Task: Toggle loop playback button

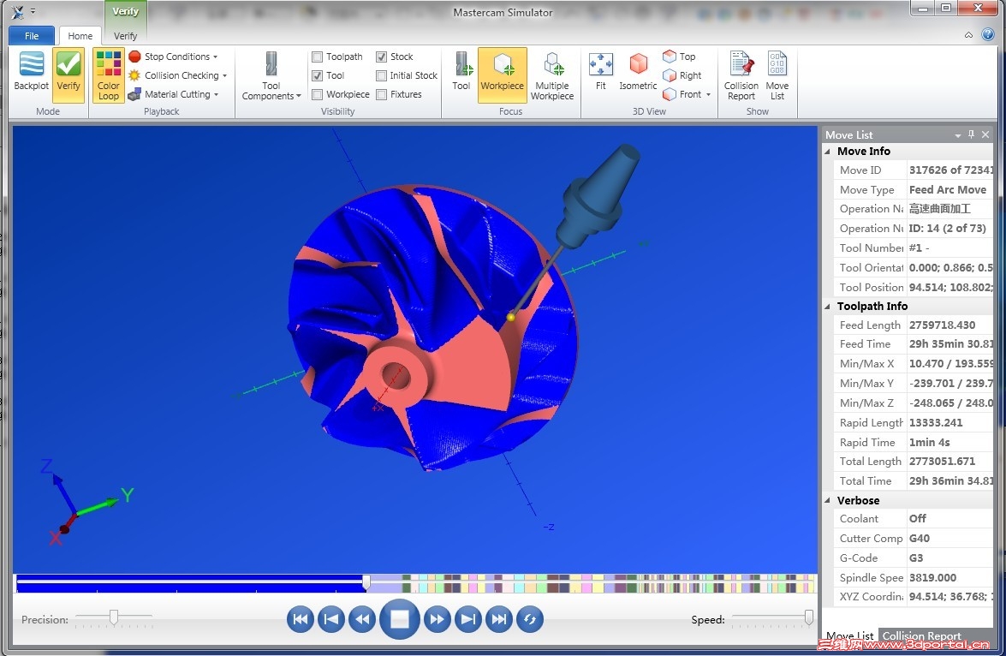Action: (530, 619)
